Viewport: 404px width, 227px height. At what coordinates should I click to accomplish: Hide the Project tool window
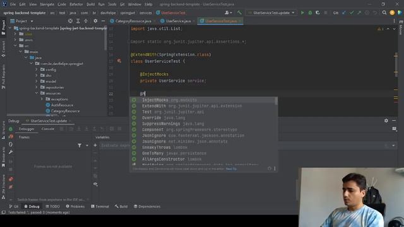tap(103, 21)
